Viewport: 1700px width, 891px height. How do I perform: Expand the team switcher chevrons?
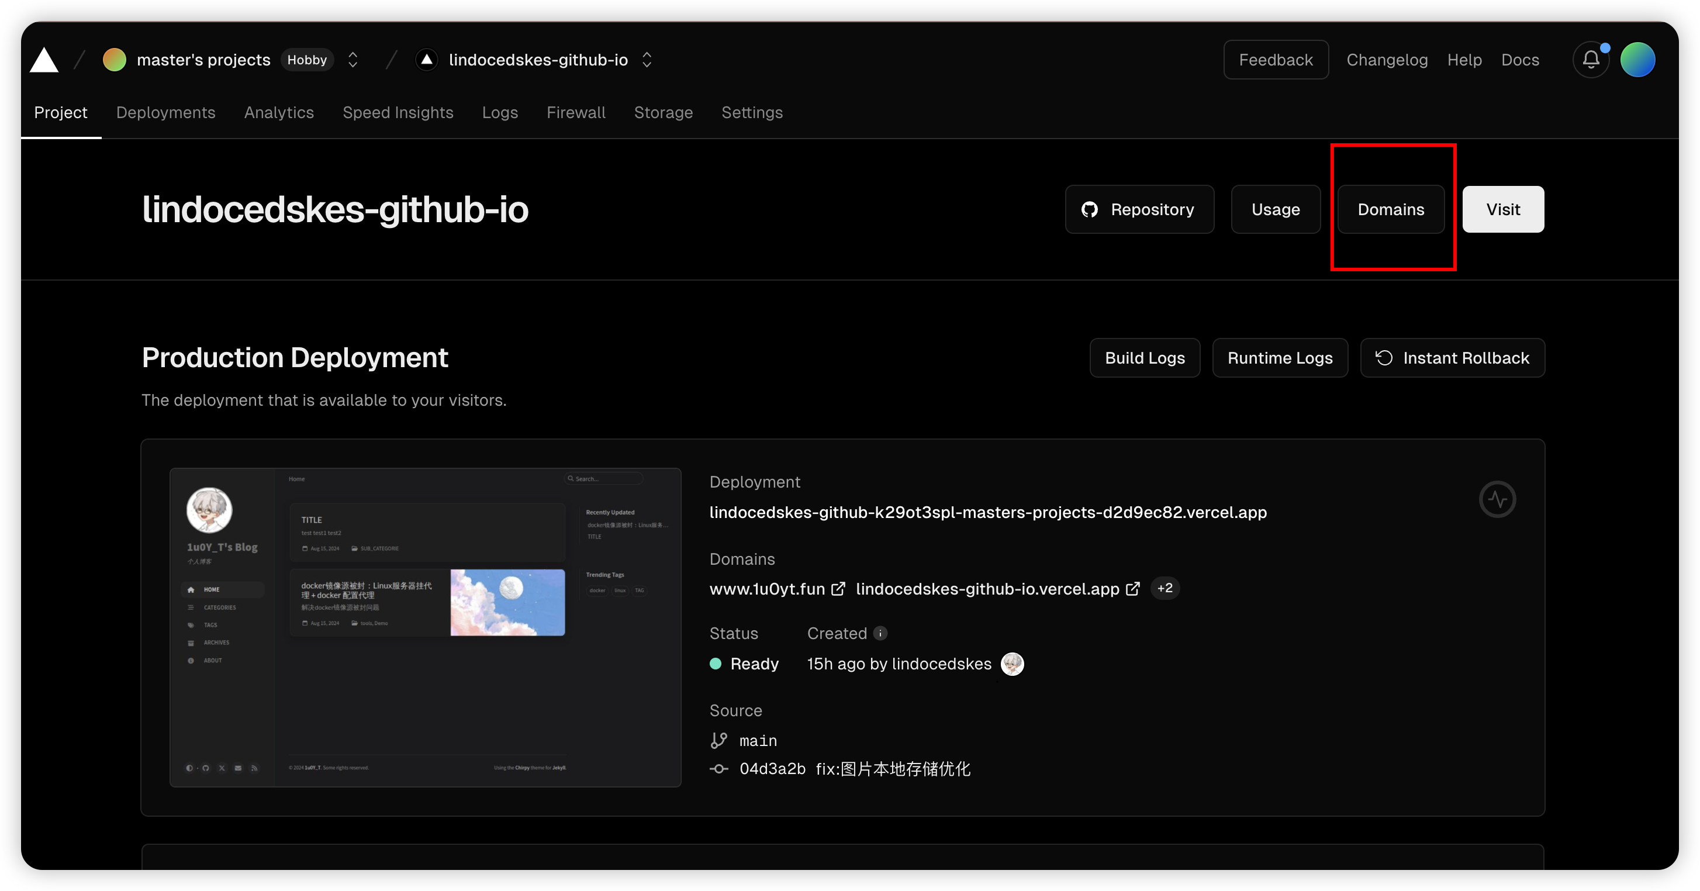coord(353,60)
